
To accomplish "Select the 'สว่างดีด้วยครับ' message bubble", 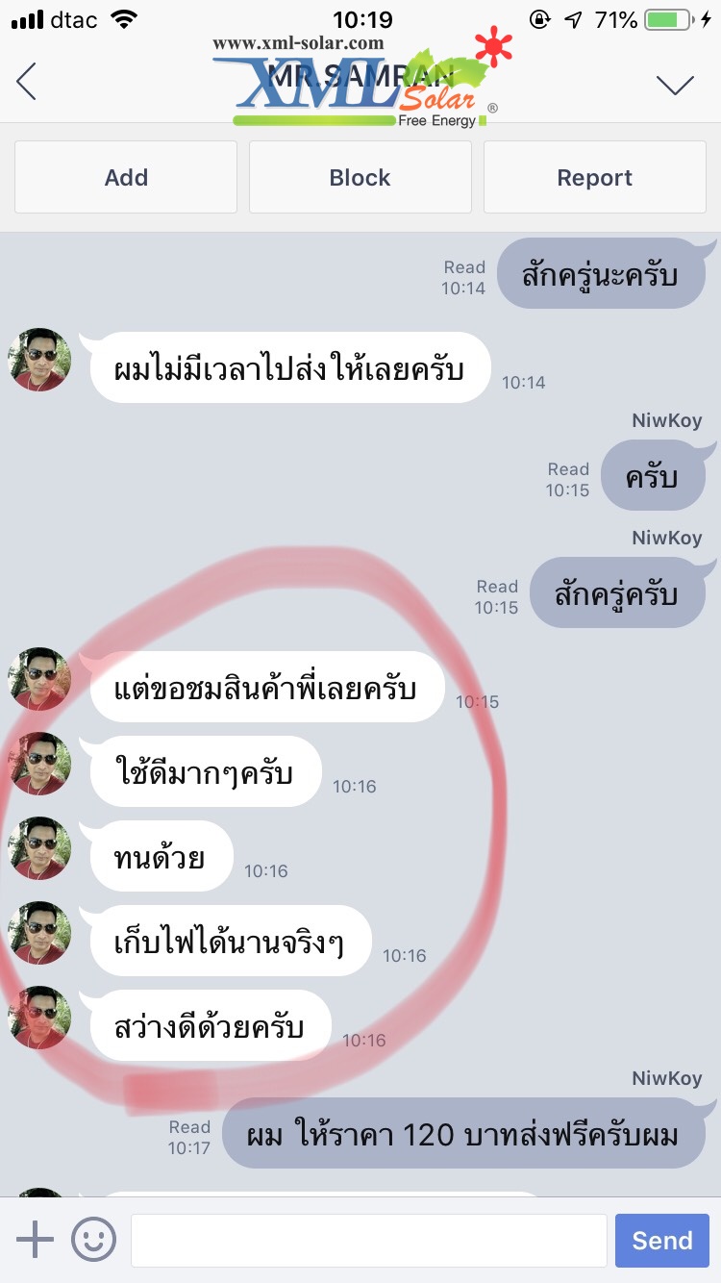I will coord(211,1026).
